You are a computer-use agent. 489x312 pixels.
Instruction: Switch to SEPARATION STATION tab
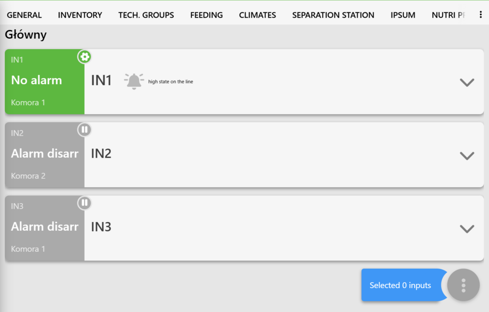[333, 15]
